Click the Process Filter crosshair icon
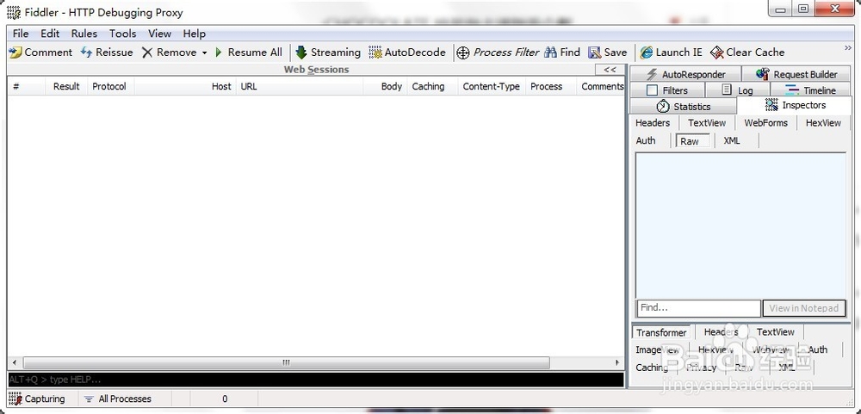Screen dimensions: 861x414 tap(463, 53)
